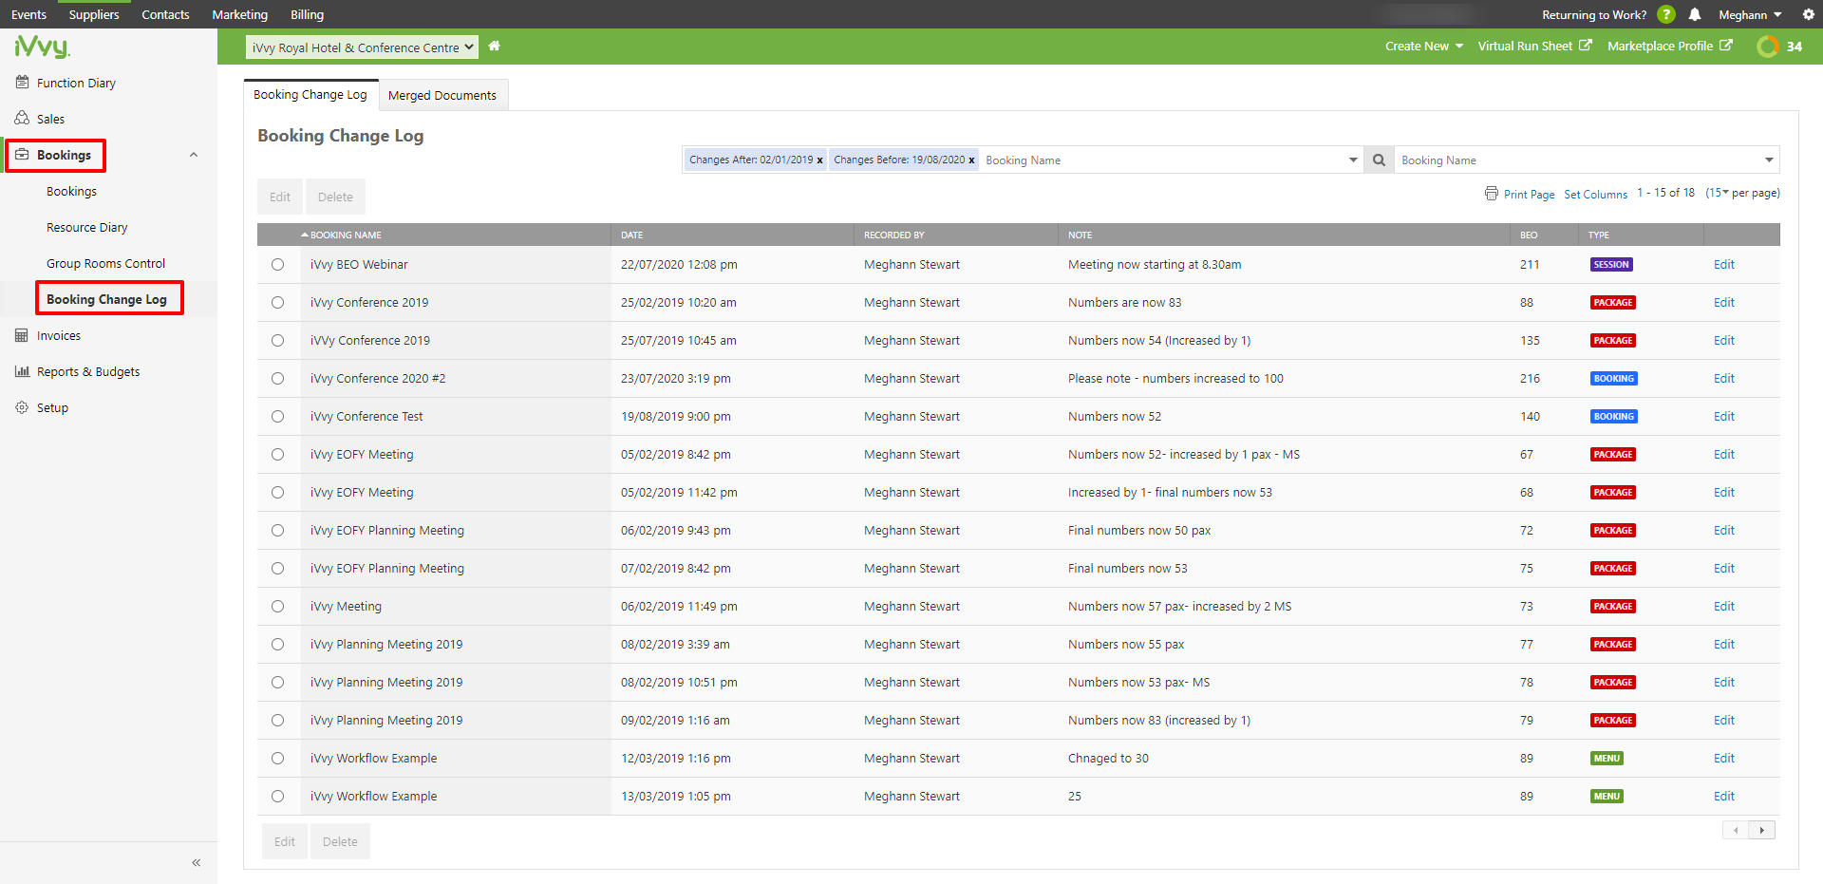
Task: Open Suppliers top menu
Action: [94, 14]
